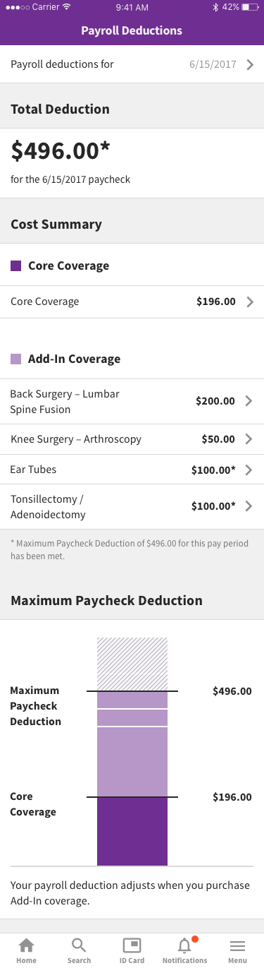The height and width of the screenshot is (968, 264).
Task: Tap the Wi-Fi signal icon
Action: (x=66, y=7)
